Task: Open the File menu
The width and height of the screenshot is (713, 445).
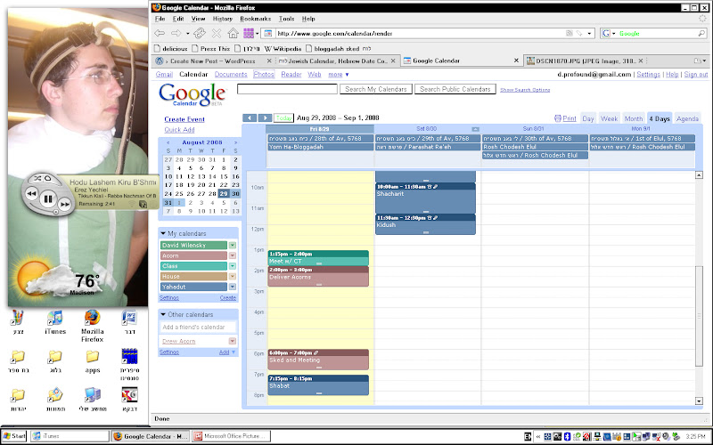Action: [160, 19]
